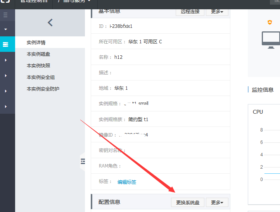280x212 pixels.
Task: Open 更多 dropdown in 配置信息 header
Action: point(217,202)
